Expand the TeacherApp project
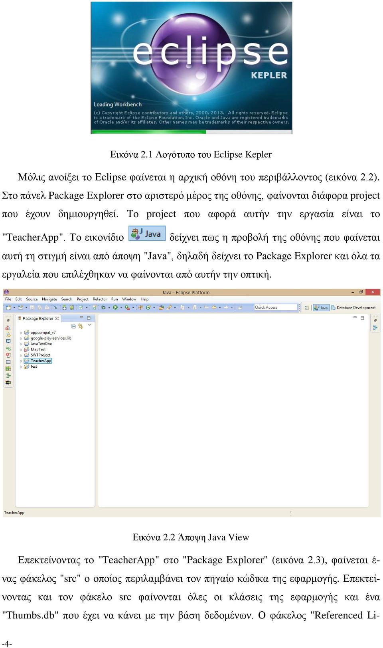383x648 pixels. click(21, 361)
